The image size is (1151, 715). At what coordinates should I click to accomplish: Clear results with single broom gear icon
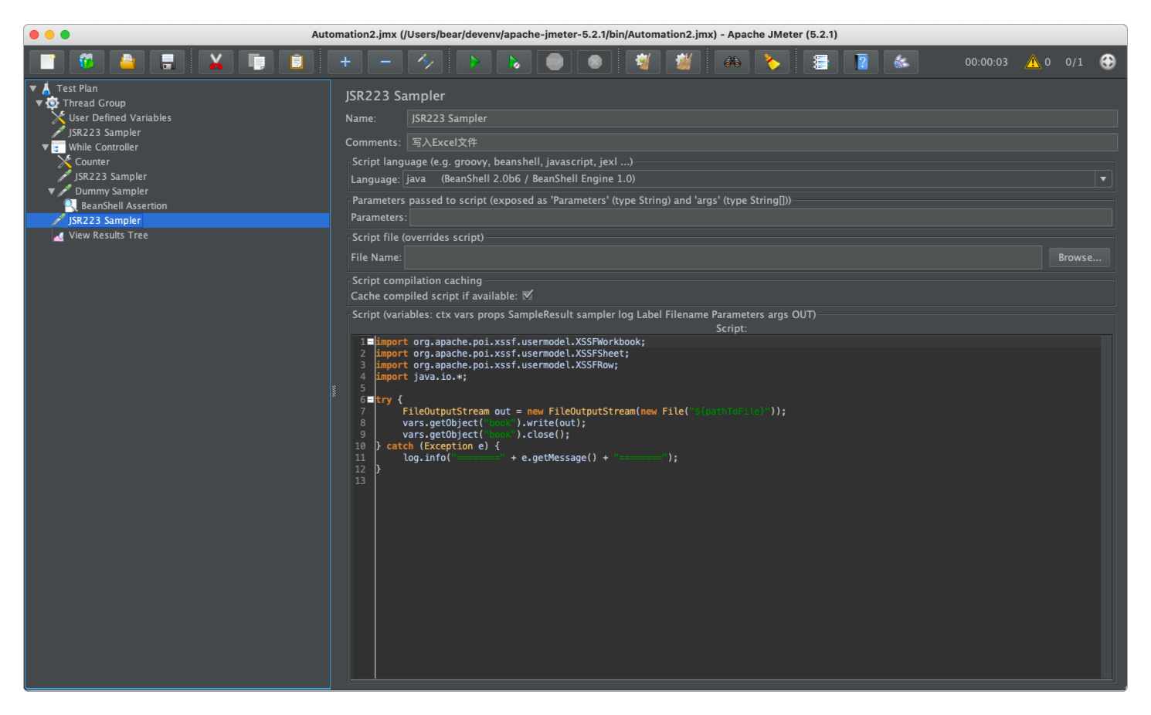(643, 62)
